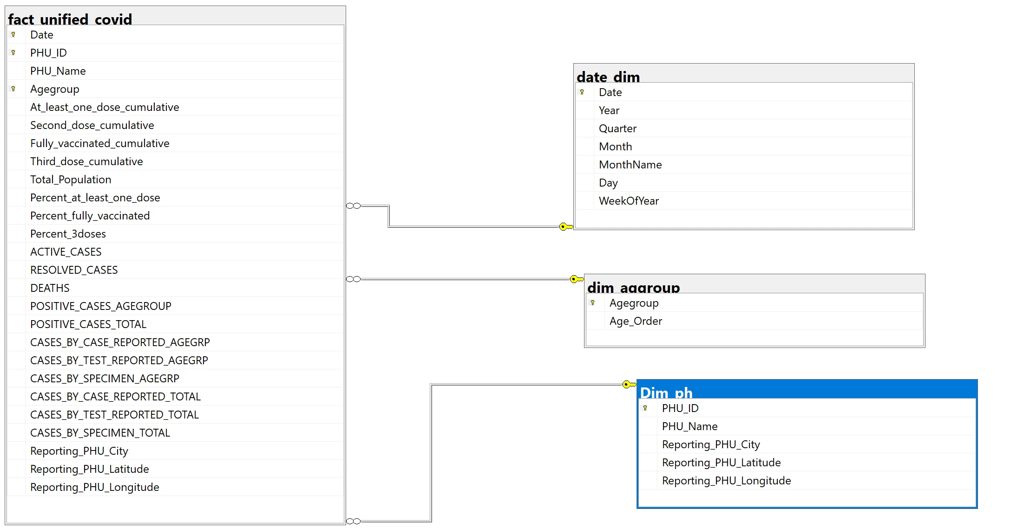Screen dimensions: 1024x528
Task: Select the ACTIVE_CASES column in fact table
Action: pyautogui.click(x=66, y=252)
